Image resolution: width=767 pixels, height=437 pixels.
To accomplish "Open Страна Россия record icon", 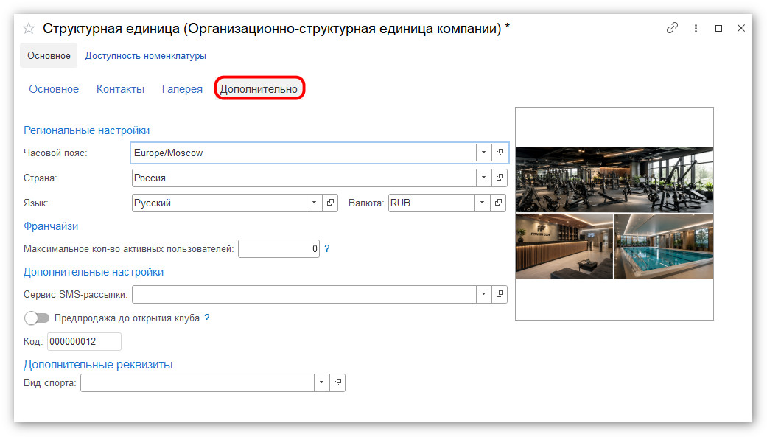I will 500,178.
